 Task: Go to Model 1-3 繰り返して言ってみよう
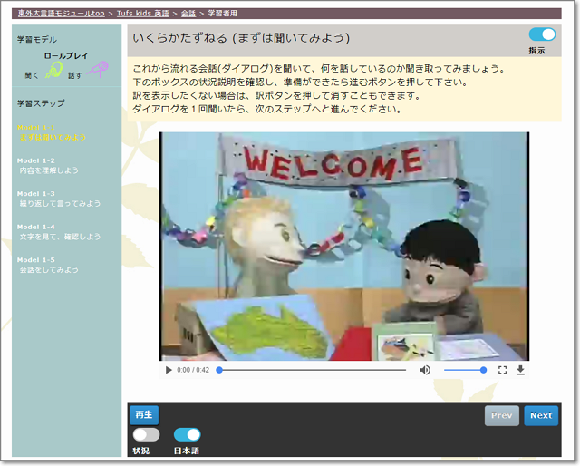tap(59, 199)
